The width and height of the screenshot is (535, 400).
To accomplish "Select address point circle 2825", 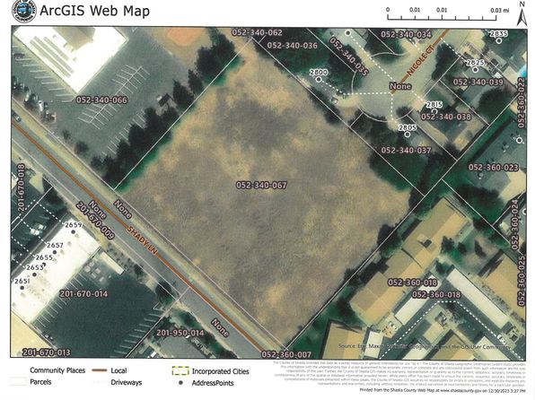I will [x=476, y=70].
